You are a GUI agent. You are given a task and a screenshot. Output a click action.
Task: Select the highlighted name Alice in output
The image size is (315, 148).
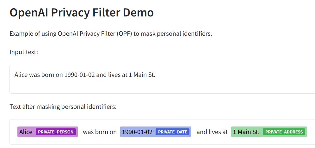(x=26, y=132)
